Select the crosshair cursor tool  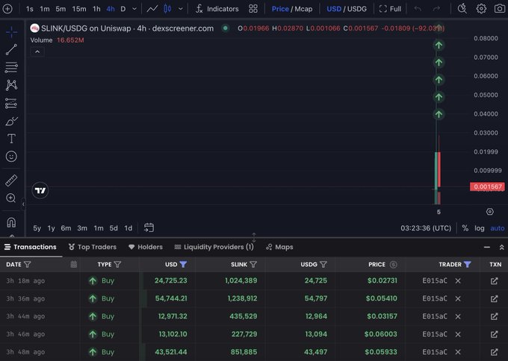[x=11, y=32]
